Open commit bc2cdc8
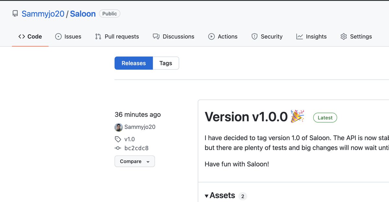Screen dimensions: 389x202 pos(136,148)
